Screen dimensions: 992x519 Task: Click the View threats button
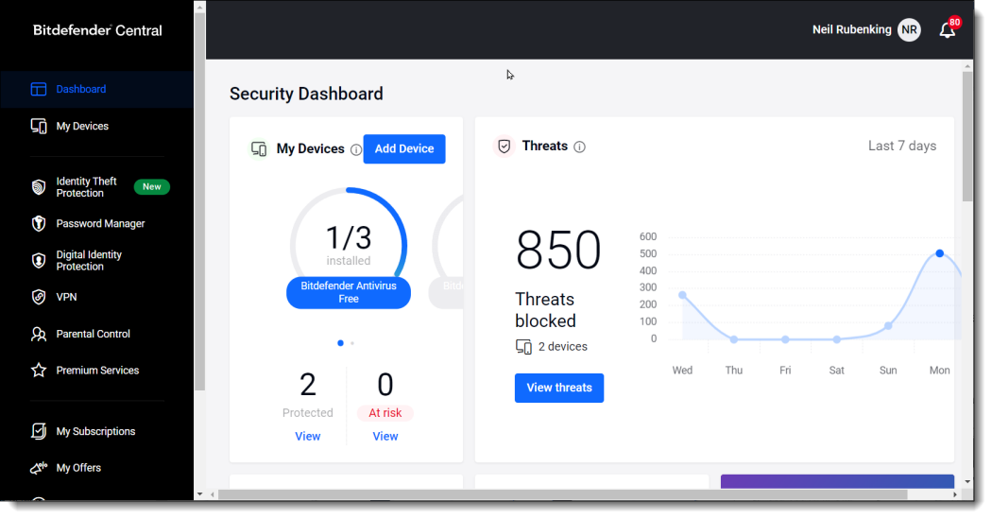pyautogui.click(x=559, y=388)
